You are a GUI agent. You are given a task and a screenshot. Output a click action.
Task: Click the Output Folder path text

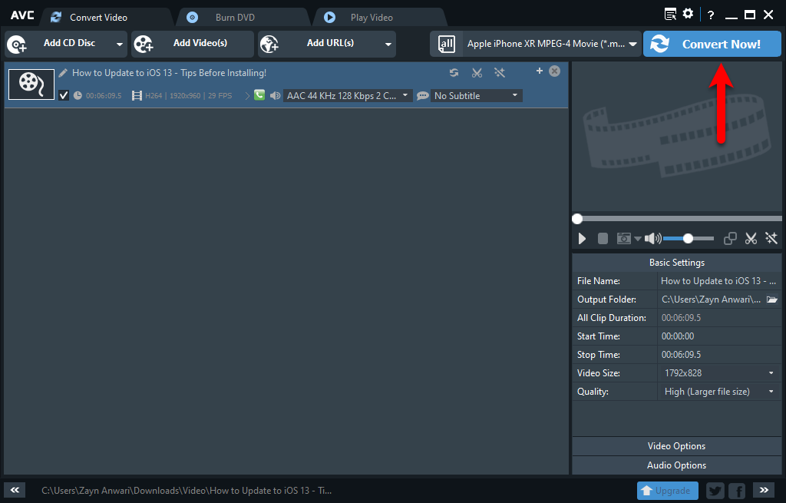711,299
